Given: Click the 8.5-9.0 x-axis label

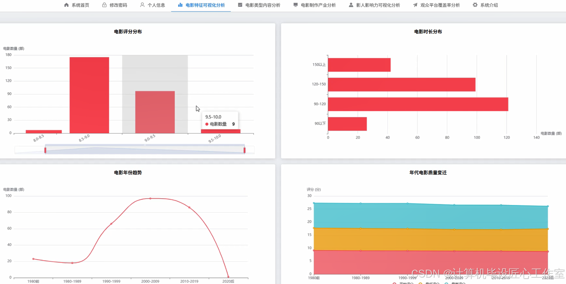Looking at the screenshot, I should (x=84, y=138).
